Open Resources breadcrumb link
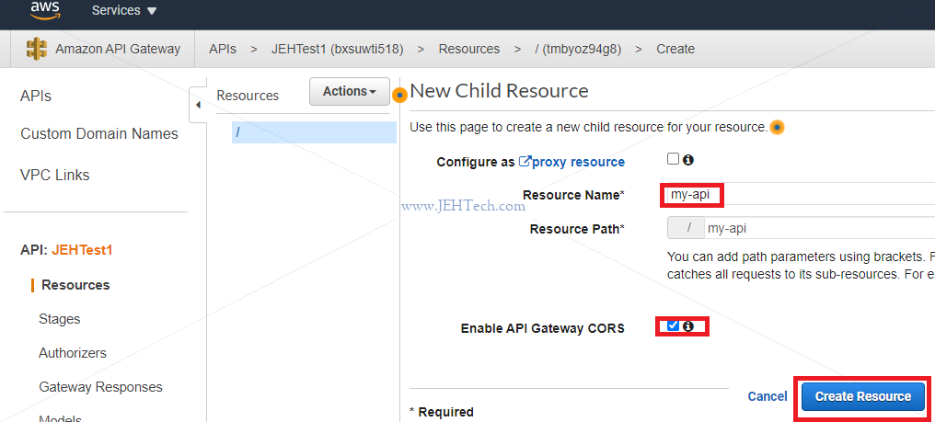 click(469, 49)
